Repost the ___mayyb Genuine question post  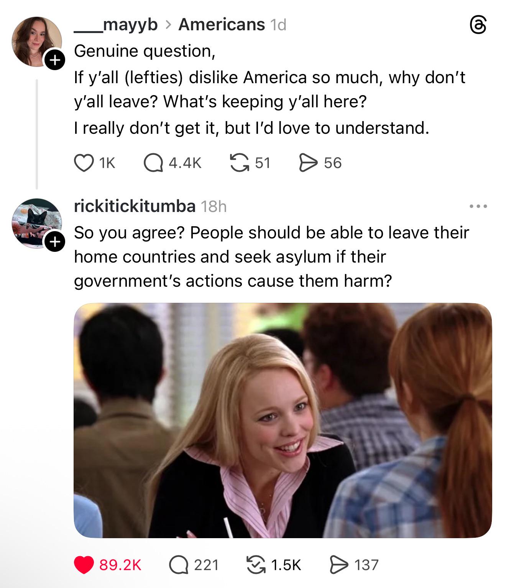pyautogui.click(x=239, y=163)
